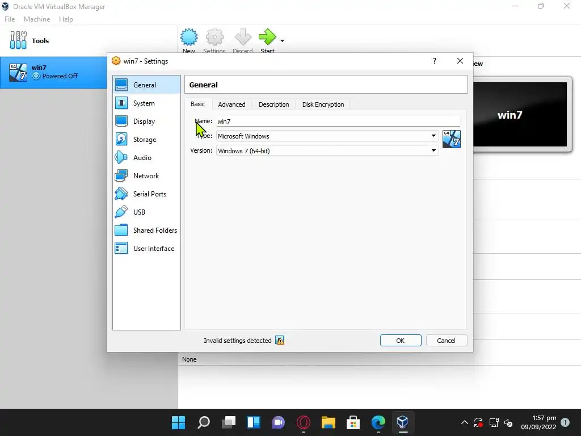Viewport: 581px width, 436px height.
Task: Open the Help menu
Action: tap(66, 19)
